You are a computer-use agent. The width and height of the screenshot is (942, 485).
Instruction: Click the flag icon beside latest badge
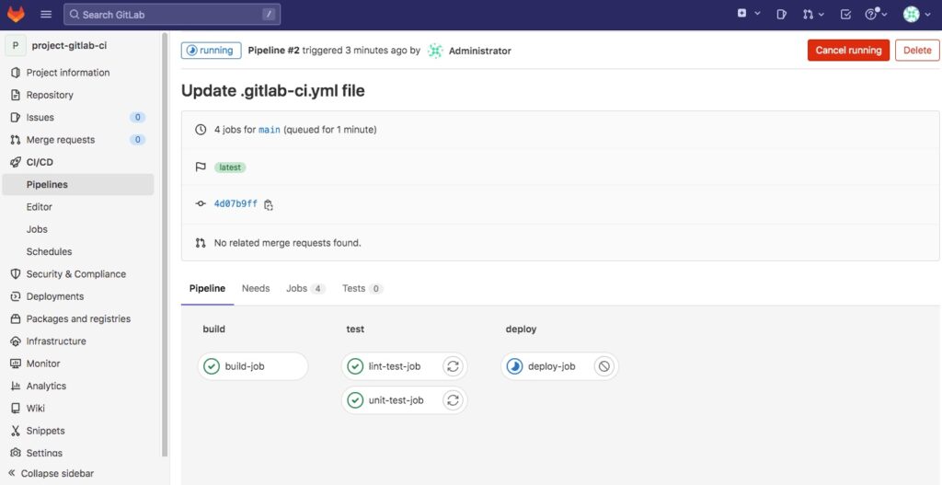[201, 167]
